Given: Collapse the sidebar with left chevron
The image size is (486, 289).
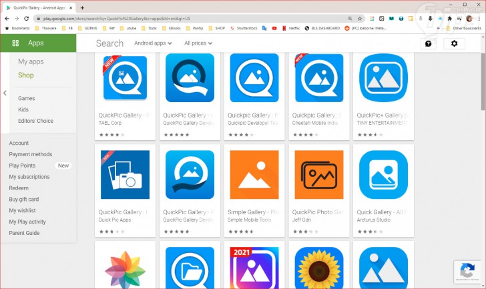Looking at the screenshot, I should tap(5, 93).
